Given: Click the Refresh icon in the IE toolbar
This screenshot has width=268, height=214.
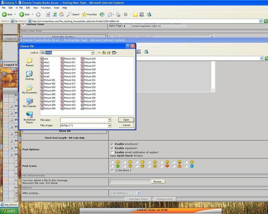Looking at the screenshot, I should 55,14.
